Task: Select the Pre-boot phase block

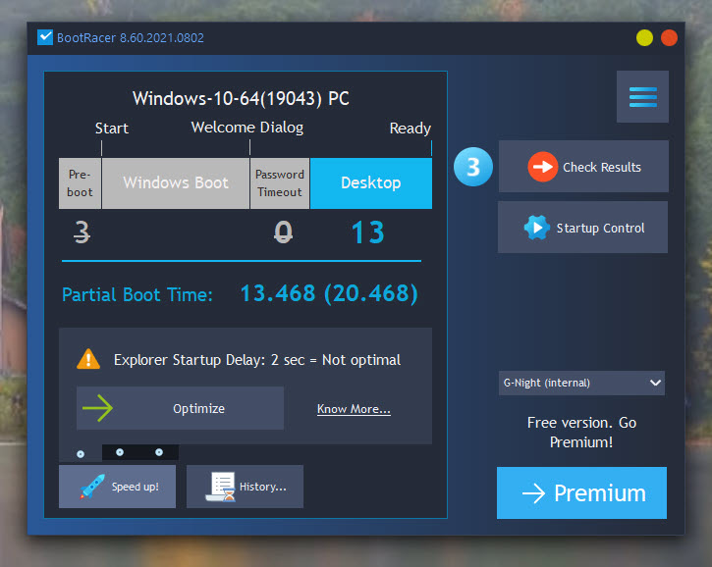Action: coord(80,183)
